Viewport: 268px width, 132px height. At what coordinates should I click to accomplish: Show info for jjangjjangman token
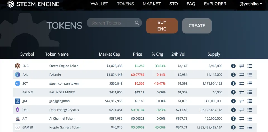[233, 101]
